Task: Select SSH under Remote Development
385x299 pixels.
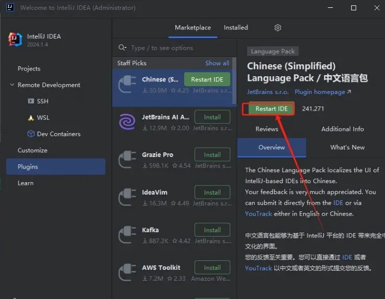Action: pyautogui.click(x=42, y=101)
